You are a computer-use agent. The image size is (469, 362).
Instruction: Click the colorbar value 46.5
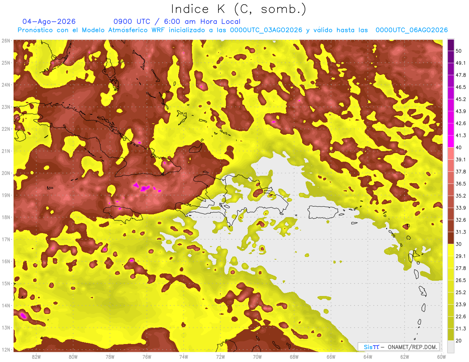tap(460, 87)
